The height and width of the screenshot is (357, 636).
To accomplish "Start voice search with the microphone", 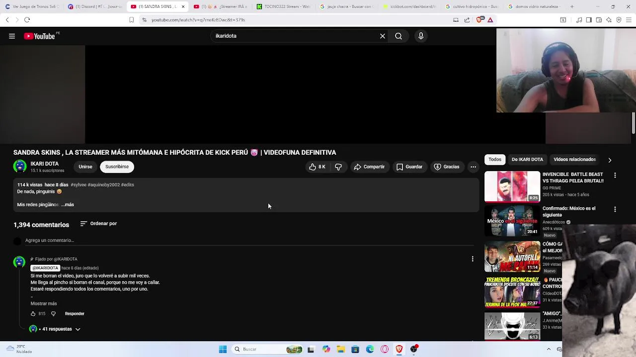I will click(x=421, y=36).
